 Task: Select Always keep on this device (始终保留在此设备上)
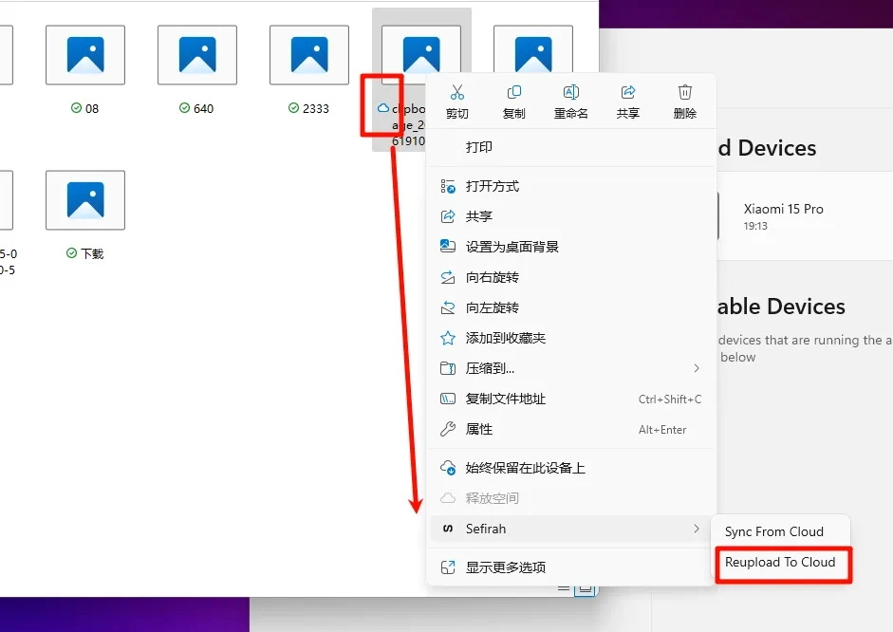[525, 468]
